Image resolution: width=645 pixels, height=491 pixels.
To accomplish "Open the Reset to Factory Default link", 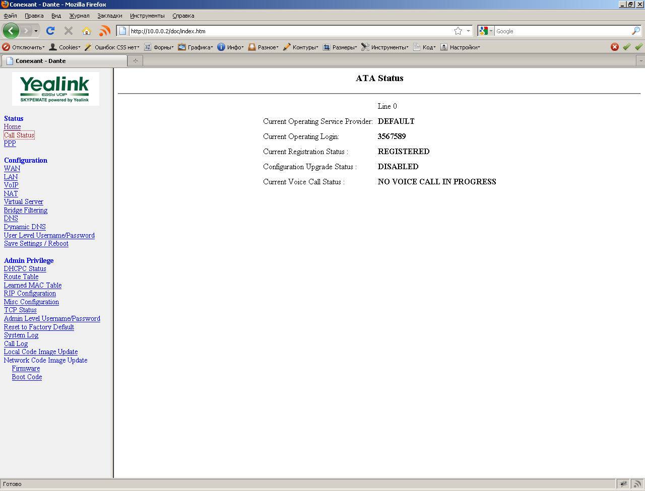I will 39,327.
